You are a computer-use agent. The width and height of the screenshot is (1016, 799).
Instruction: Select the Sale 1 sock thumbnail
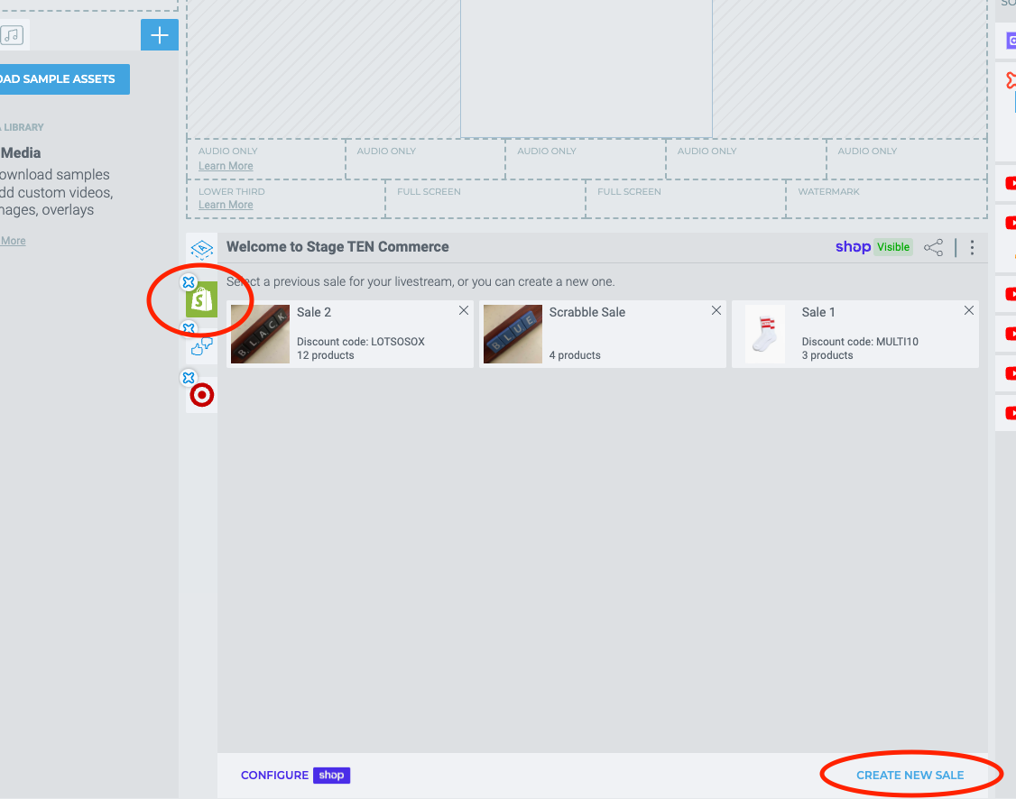click(x=765, y=334)
